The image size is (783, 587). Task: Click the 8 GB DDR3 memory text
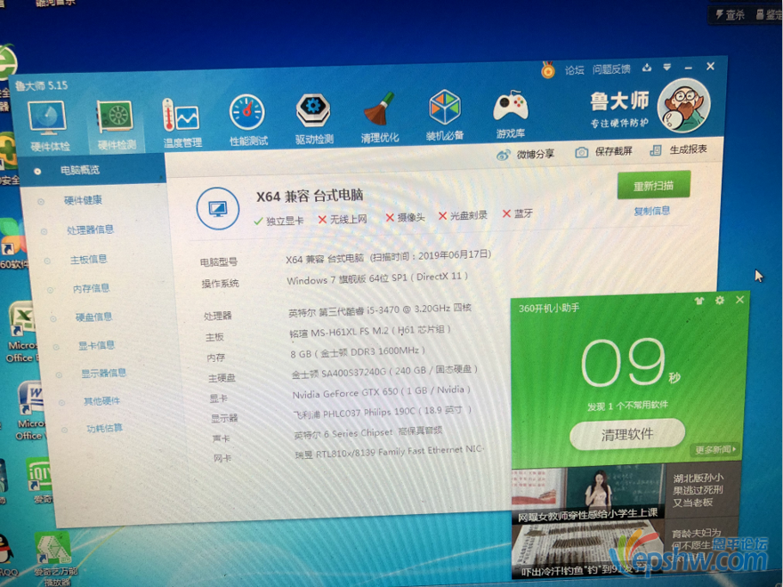358,352
